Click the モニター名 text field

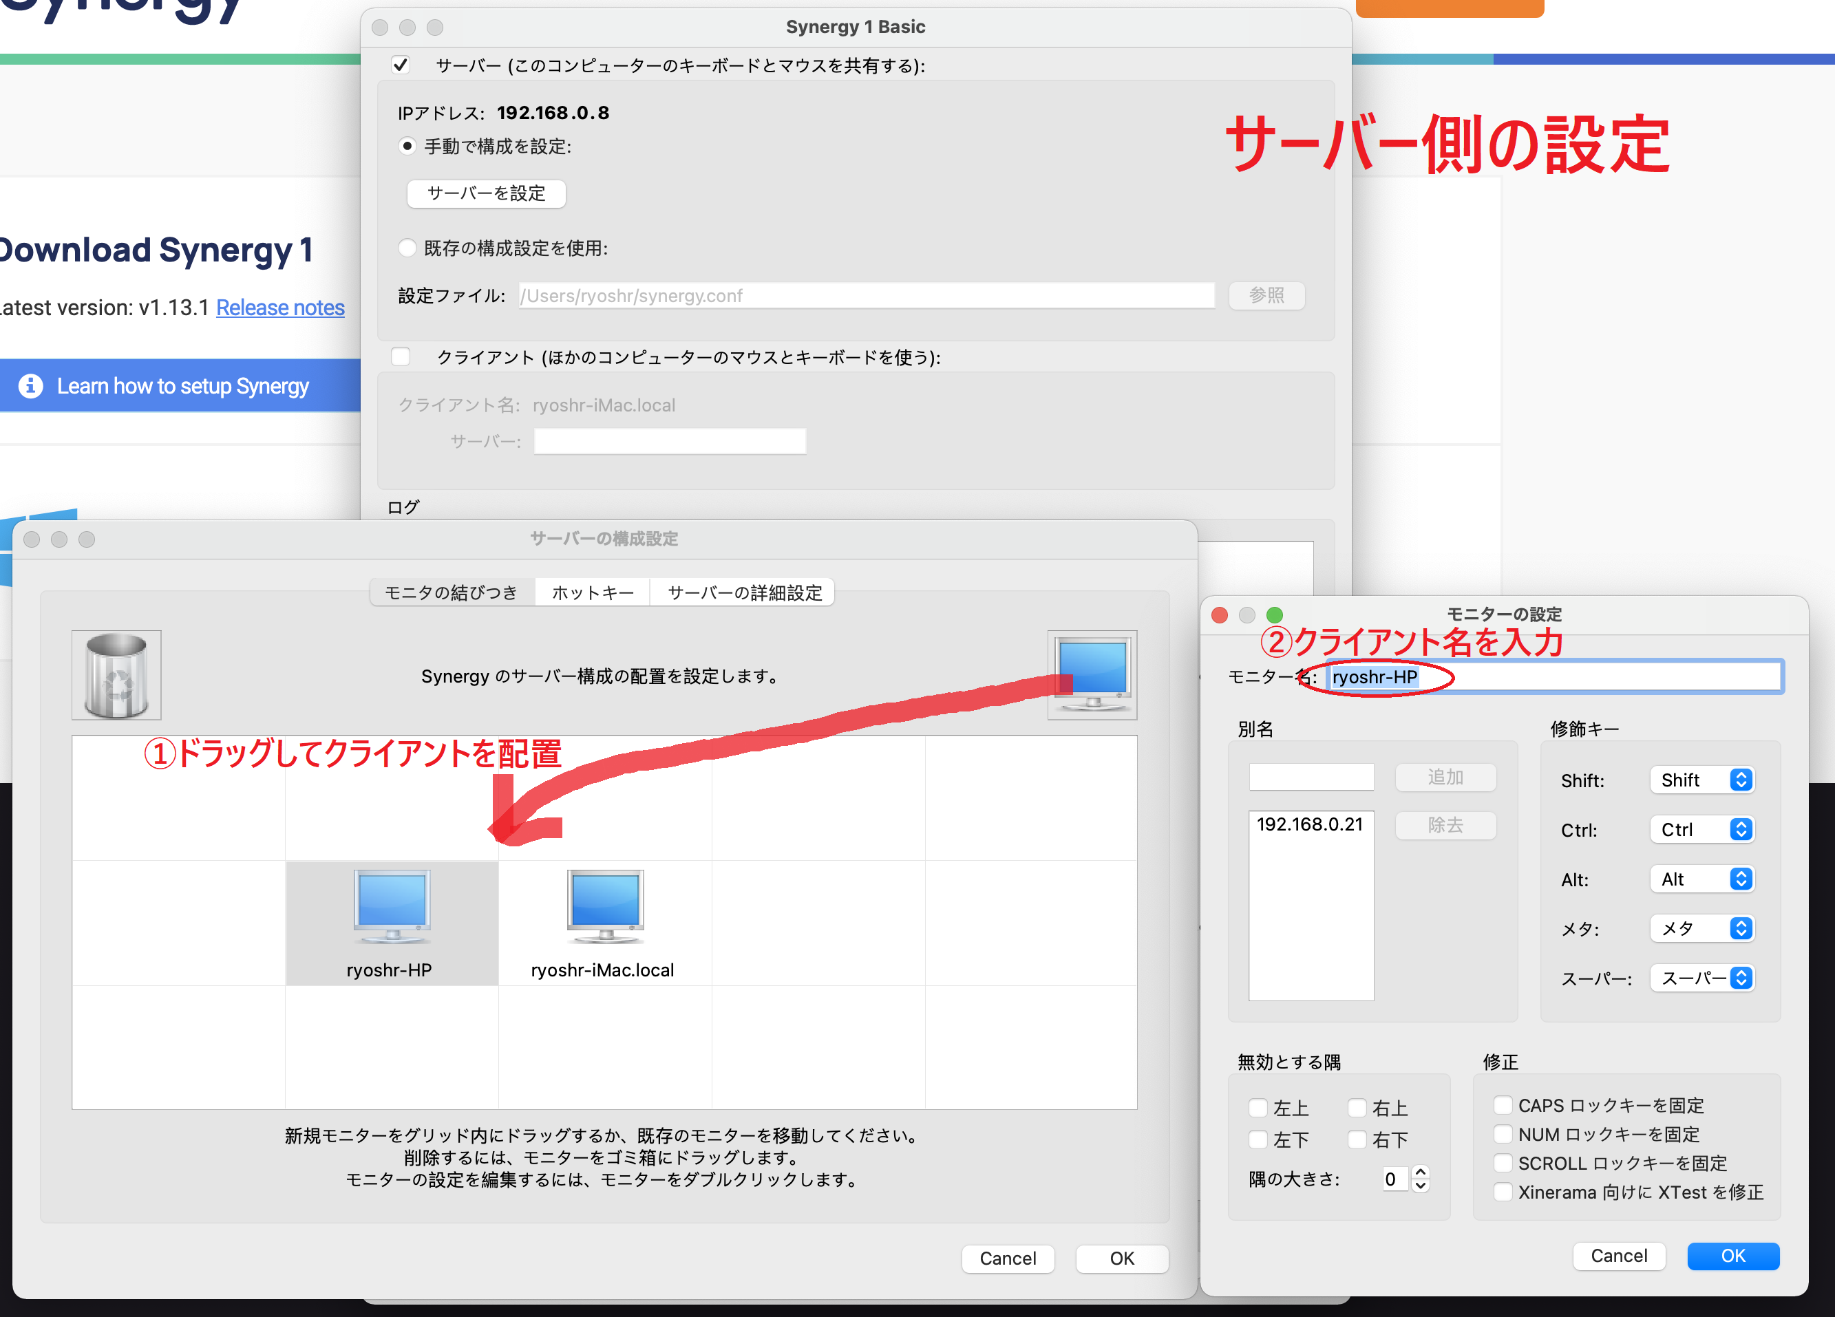point(1553,676)
